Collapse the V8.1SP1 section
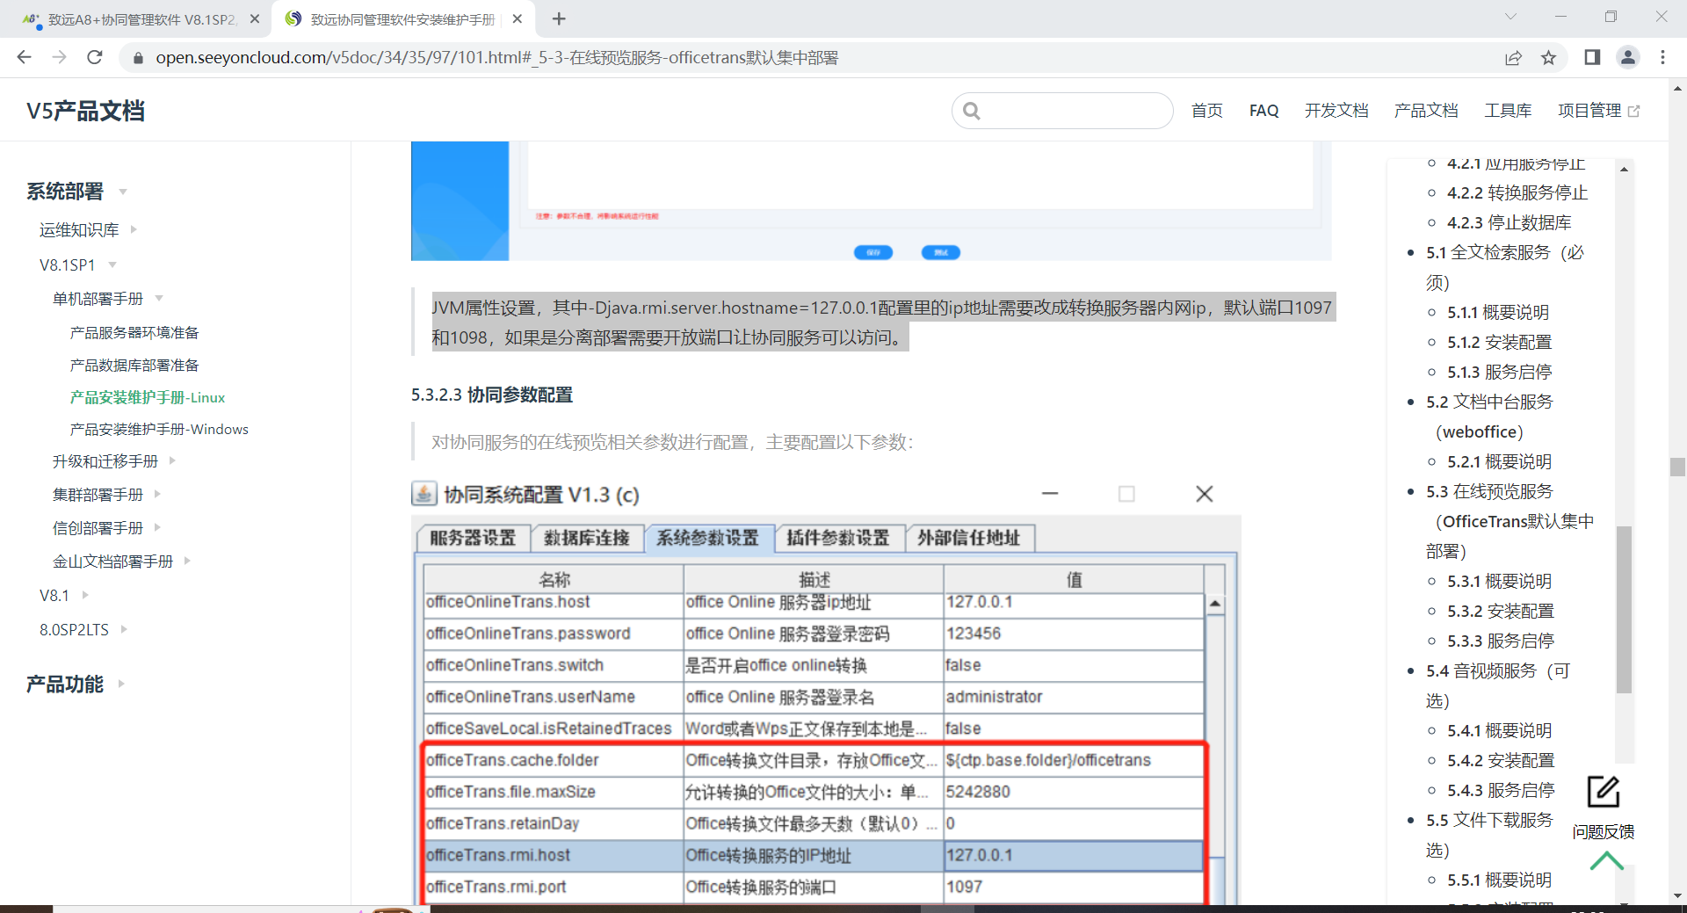1687x913 pixels. click(112, 264)
